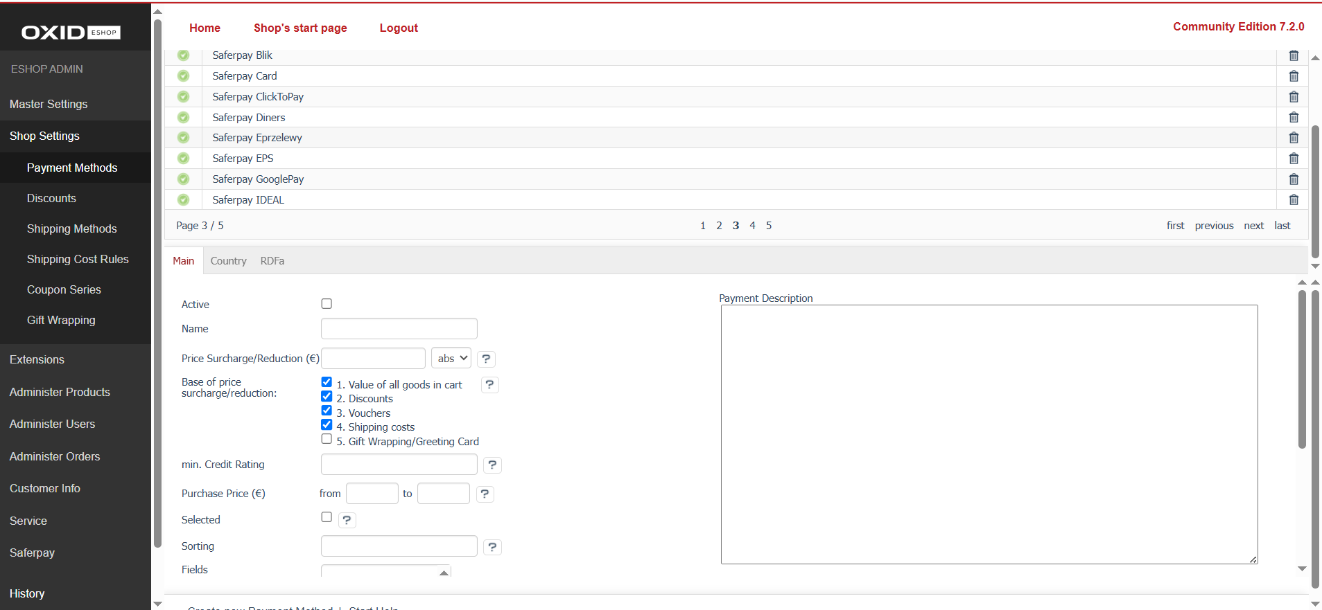Delete the Saferpay Blik payment method

1294,55
